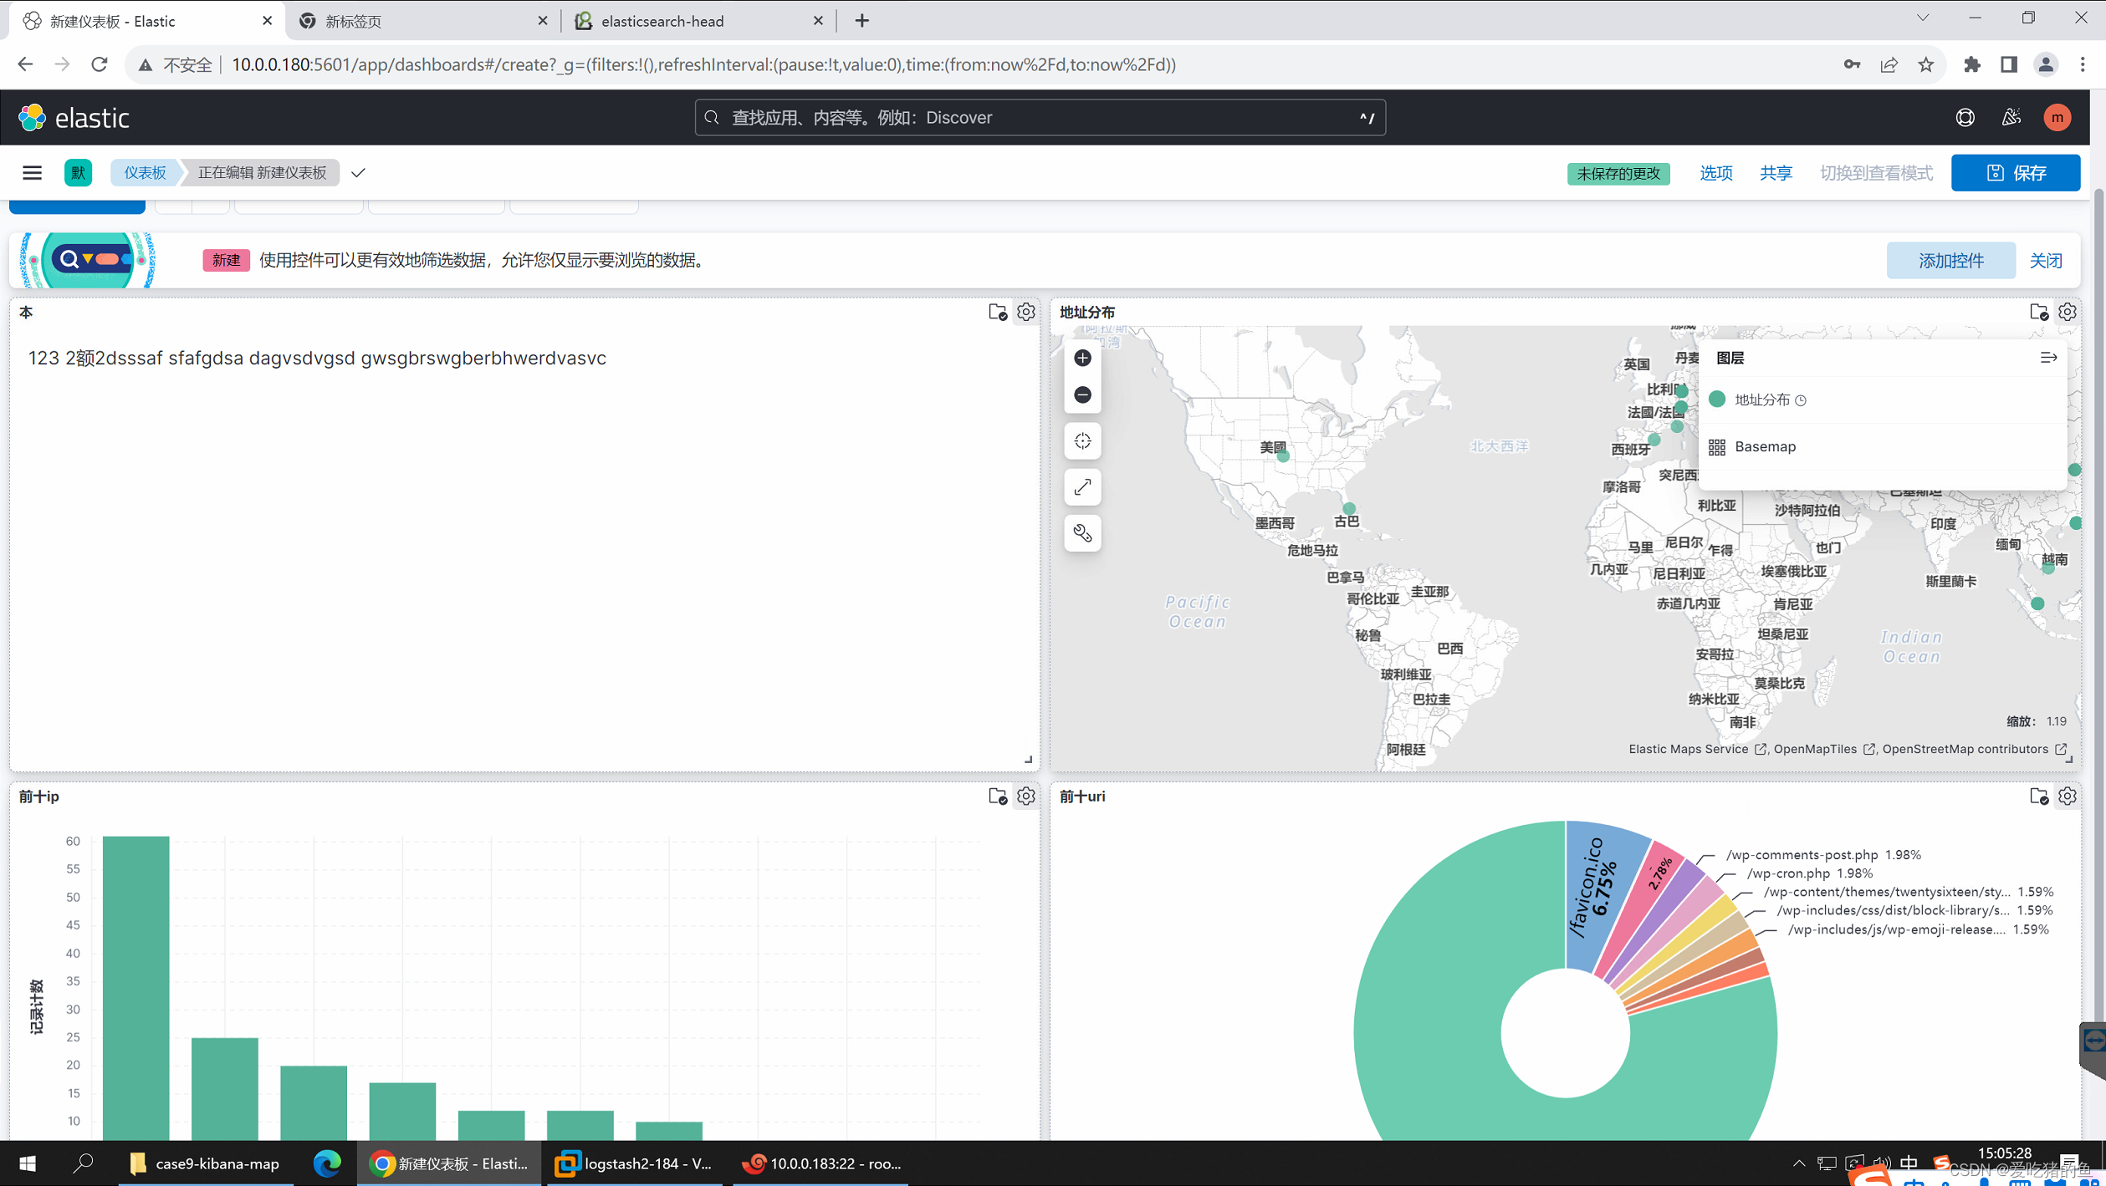This screenshot has height=1186, width=2106.
Task: Click the green space selector badge
Action: coord(78,173)
